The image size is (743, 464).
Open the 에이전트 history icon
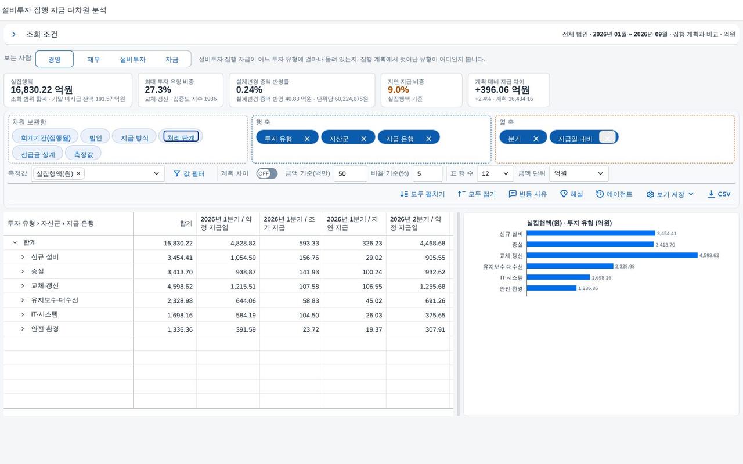[600, 194]
